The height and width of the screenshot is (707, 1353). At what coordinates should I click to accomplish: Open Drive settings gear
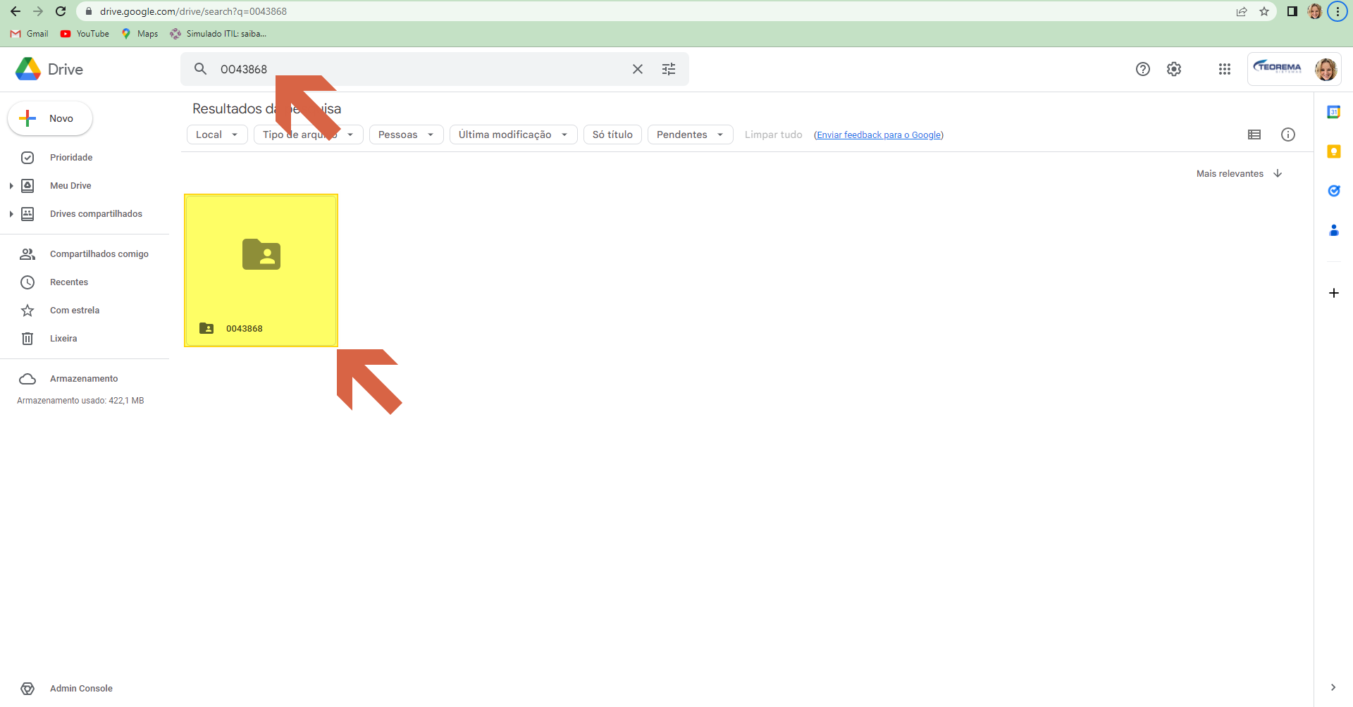coord(1174,69)
